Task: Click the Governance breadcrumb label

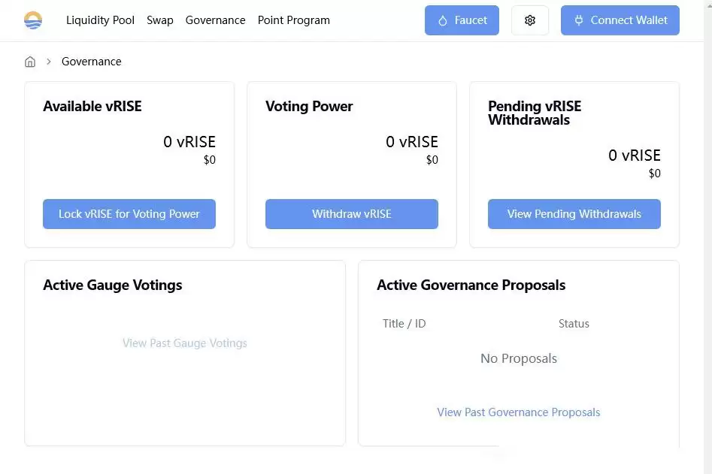Action: point(91,62)
